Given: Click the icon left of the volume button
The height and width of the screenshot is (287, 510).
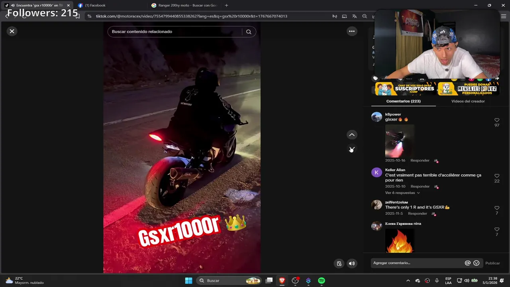Looking at the screenshot, I should click(x=339, y=263).
